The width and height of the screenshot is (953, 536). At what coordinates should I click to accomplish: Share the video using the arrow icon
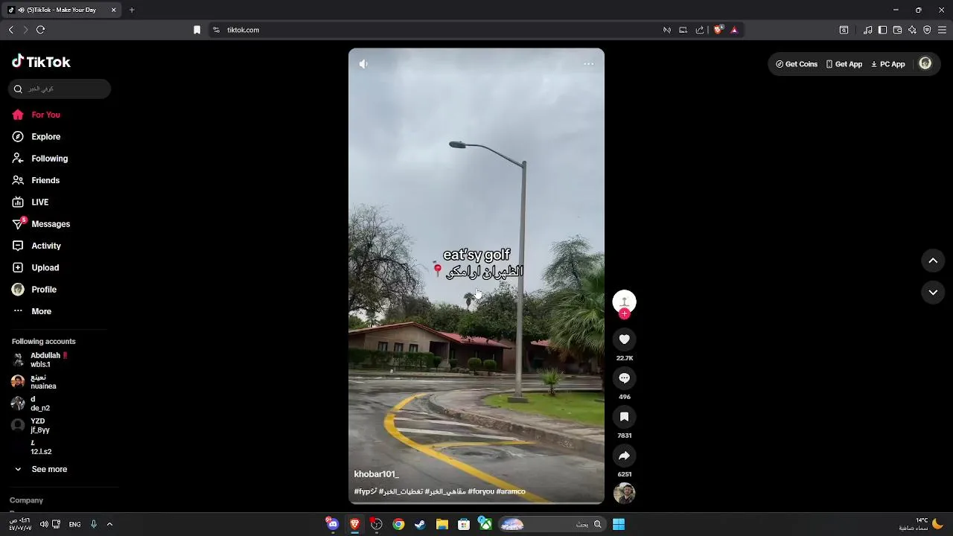pyautogui.click(x=624, y=456)
